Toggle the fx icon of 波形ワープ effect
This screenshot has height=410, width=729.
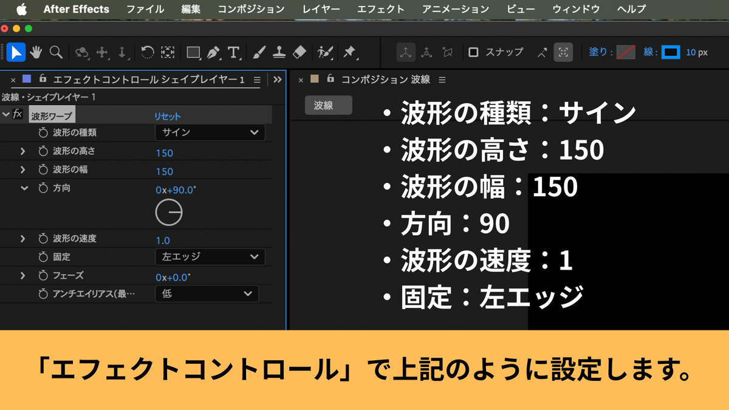18,114
